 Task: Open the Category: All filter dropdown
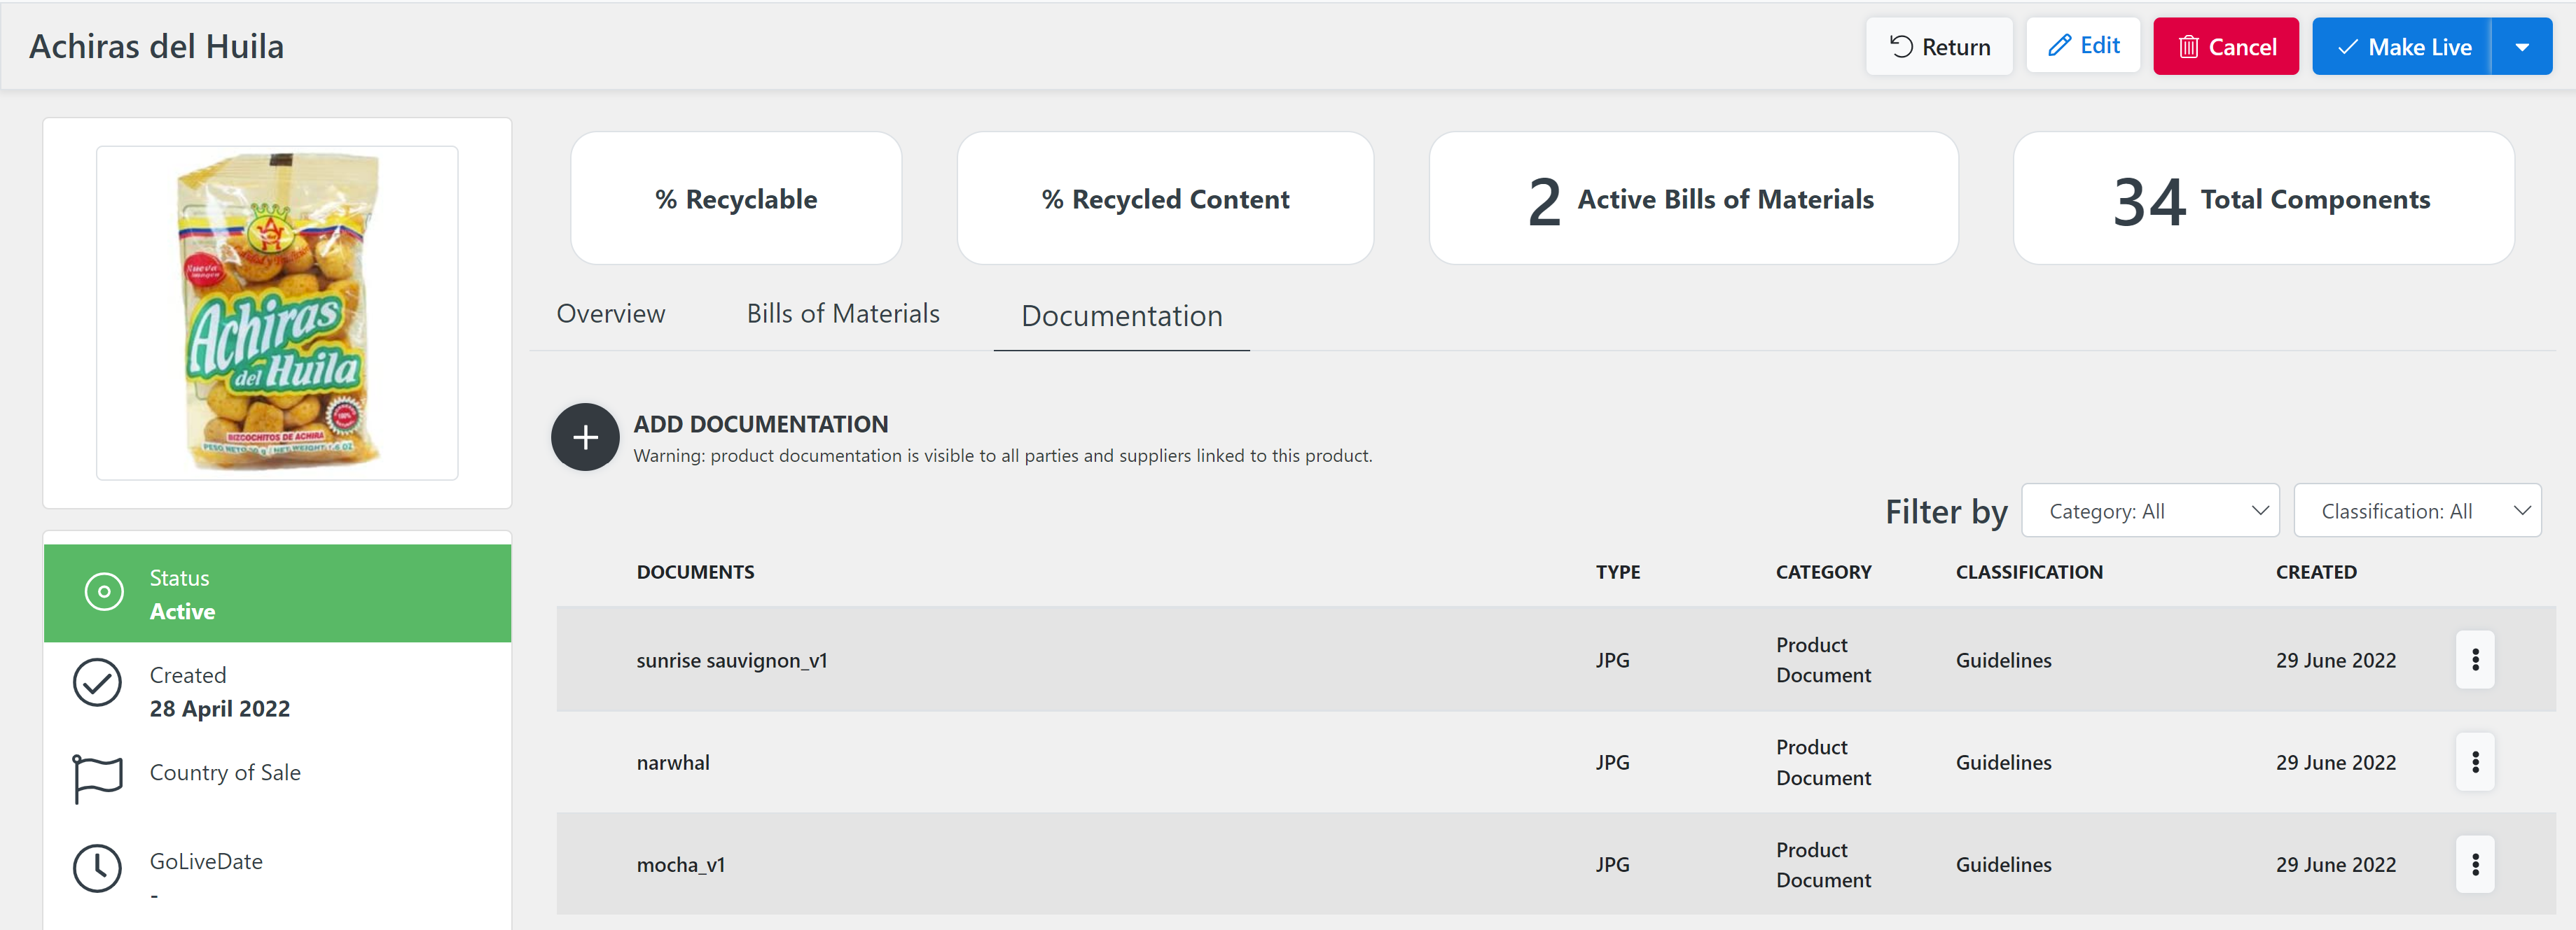click(2150, 510)
